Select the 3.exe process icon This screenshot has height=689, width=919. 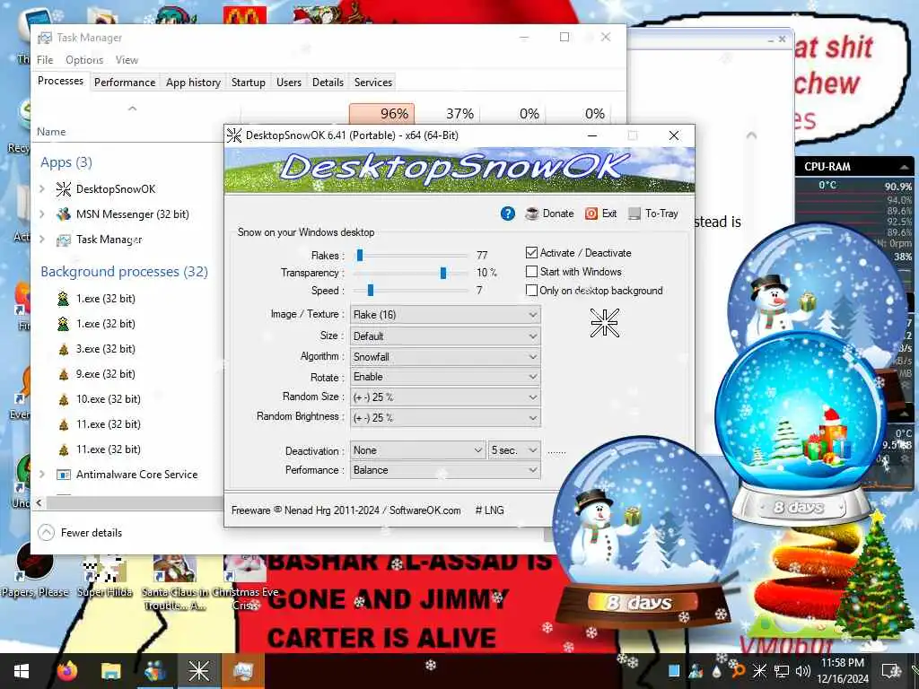(x=64, y=349)
